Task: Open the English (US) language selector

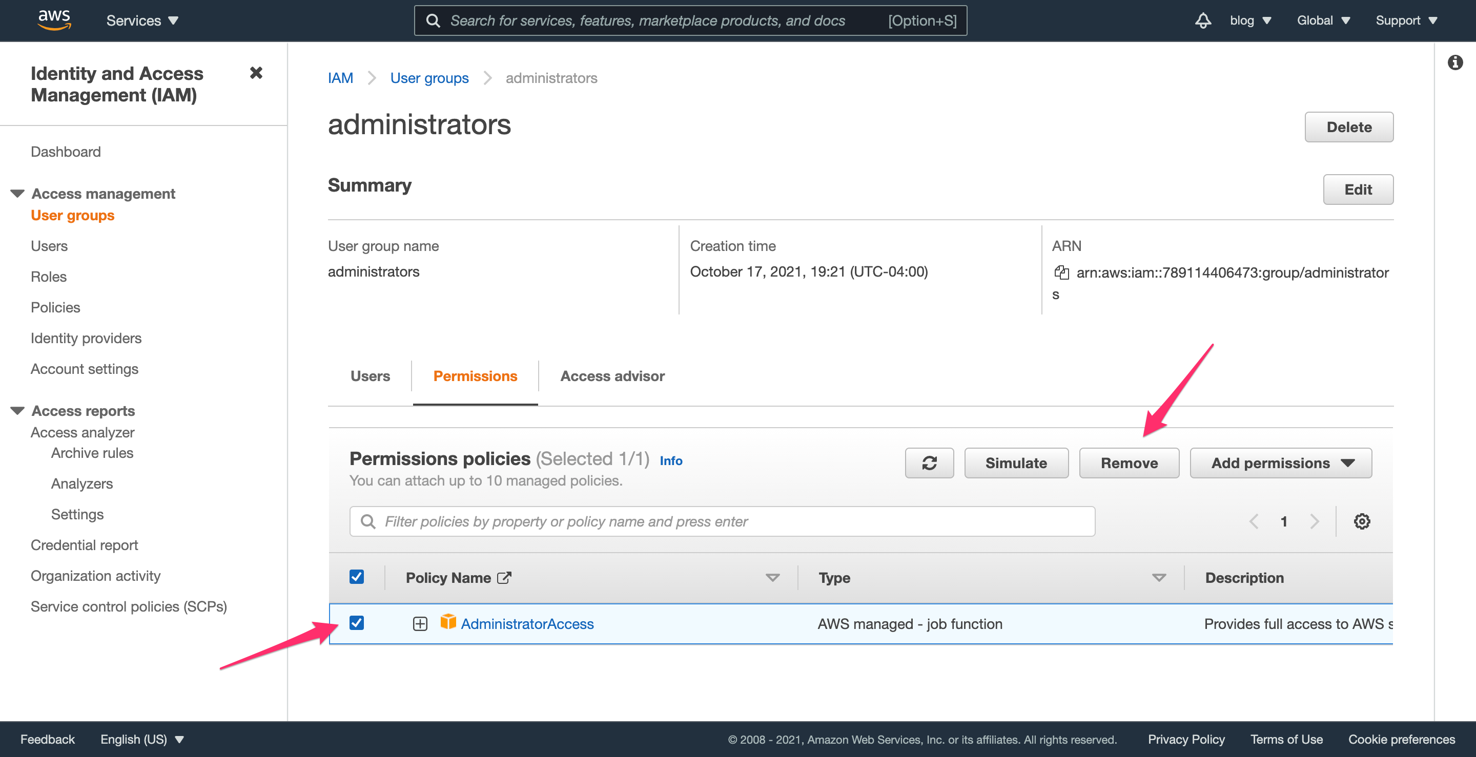Action: click(x=141, y=739)
